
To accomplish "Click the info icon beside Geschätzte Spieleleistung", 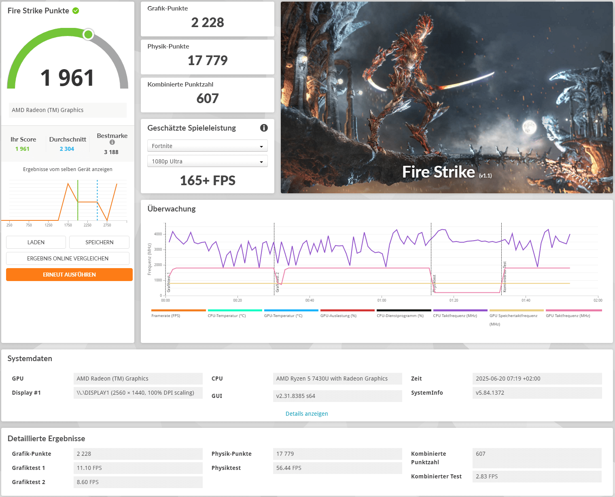I will 264,128.
